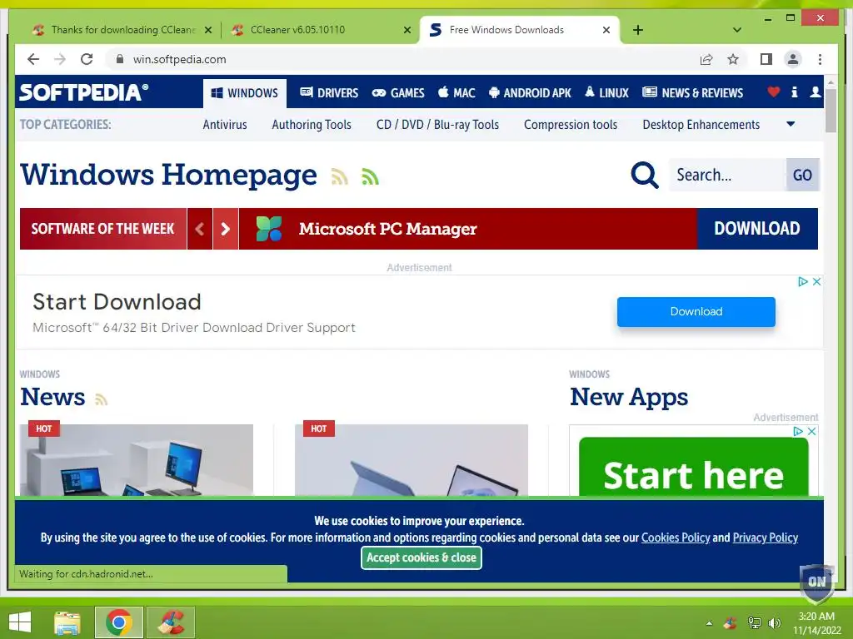Screen dimensions: 853x639
Task: Click the browser forward arrow
Action: [60, 59]
